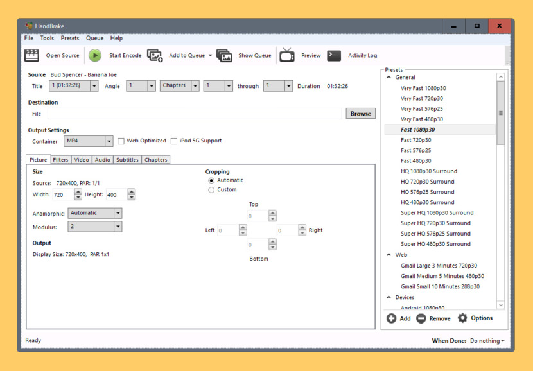Open the Angle dropdown

141,86
